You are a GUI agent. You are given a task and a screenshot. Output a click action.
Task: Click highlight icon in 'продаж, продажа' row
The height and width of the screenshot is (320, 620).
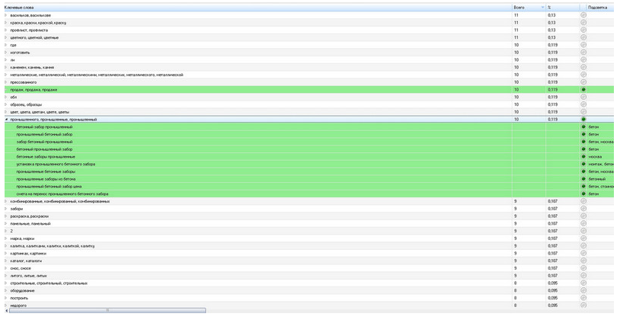tap(583, 90)
